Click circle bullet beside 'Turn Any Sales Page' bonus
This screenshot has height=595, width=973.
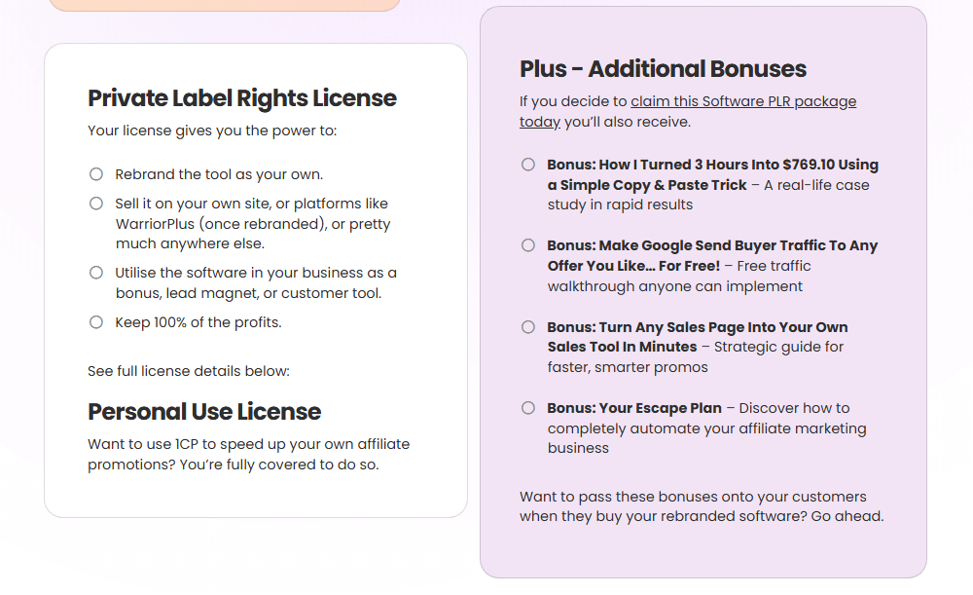point(528,326)
